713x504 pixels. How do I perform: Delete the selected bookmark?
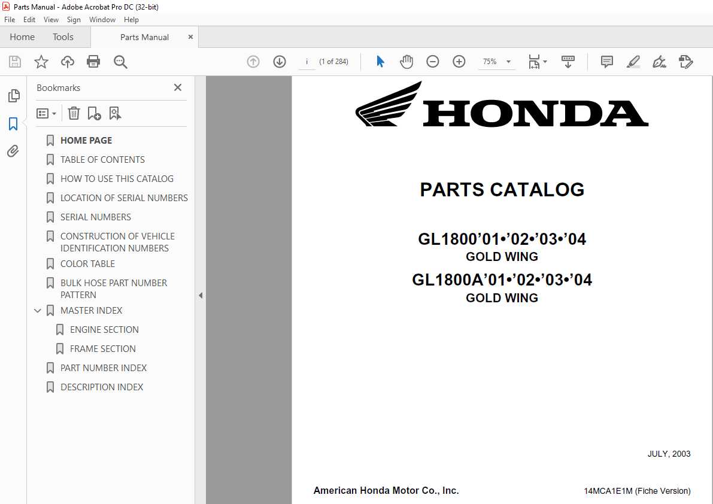pos(73,113)
